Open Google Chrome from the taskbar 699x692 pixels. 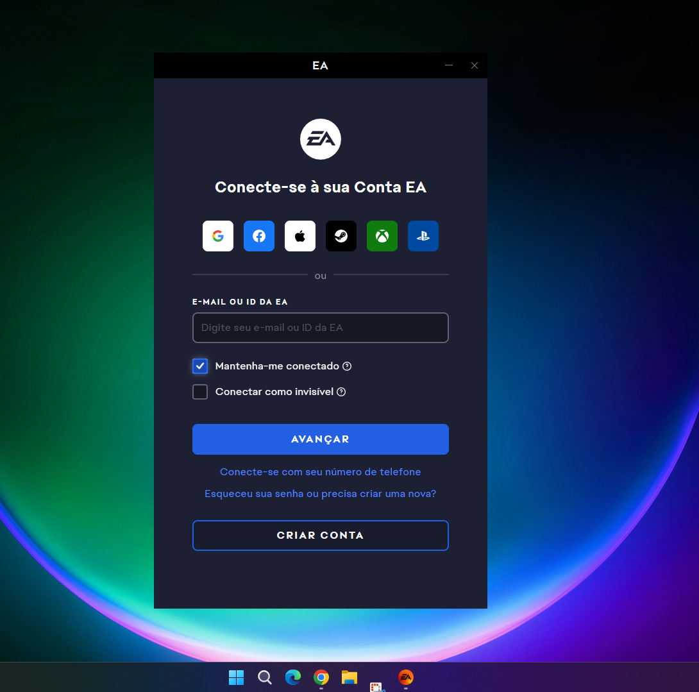[321, 677]
